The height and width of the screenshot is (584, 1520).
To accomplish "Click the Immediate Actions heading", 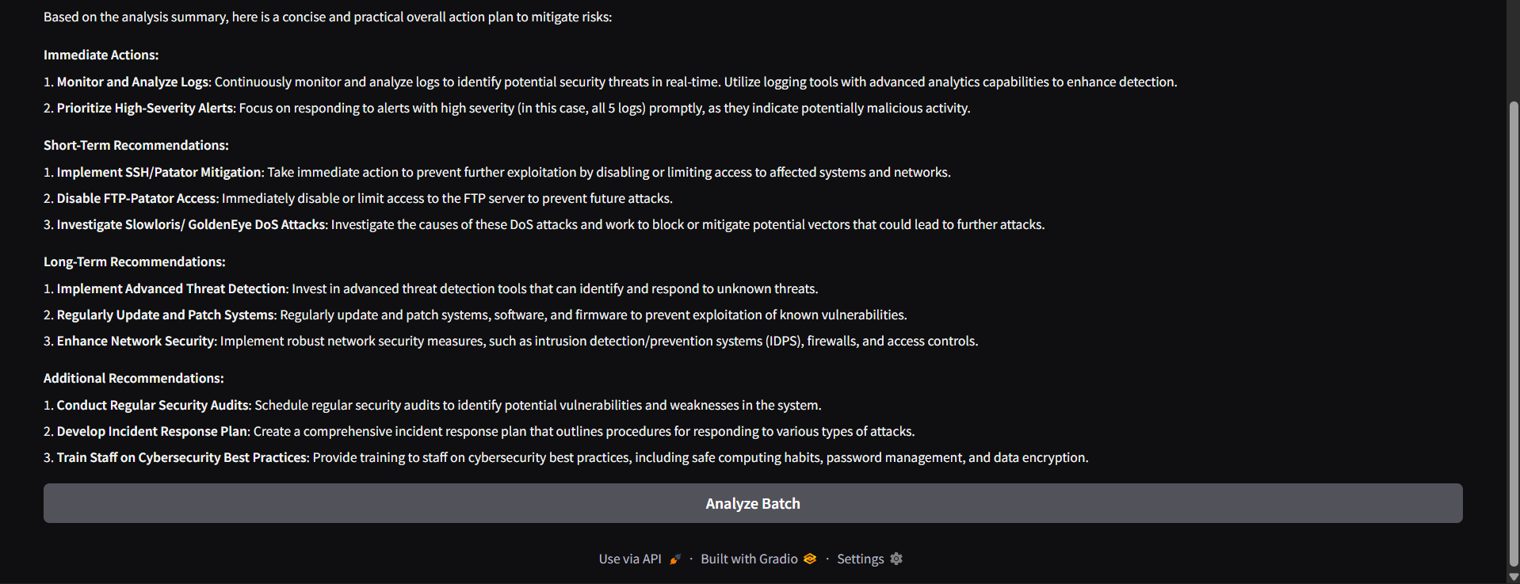I will pyautogui.click(x=101, y=55).
